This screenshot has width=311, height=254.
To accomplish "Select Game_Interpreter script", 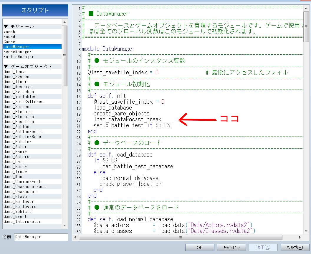I will [x=32, y=221].
